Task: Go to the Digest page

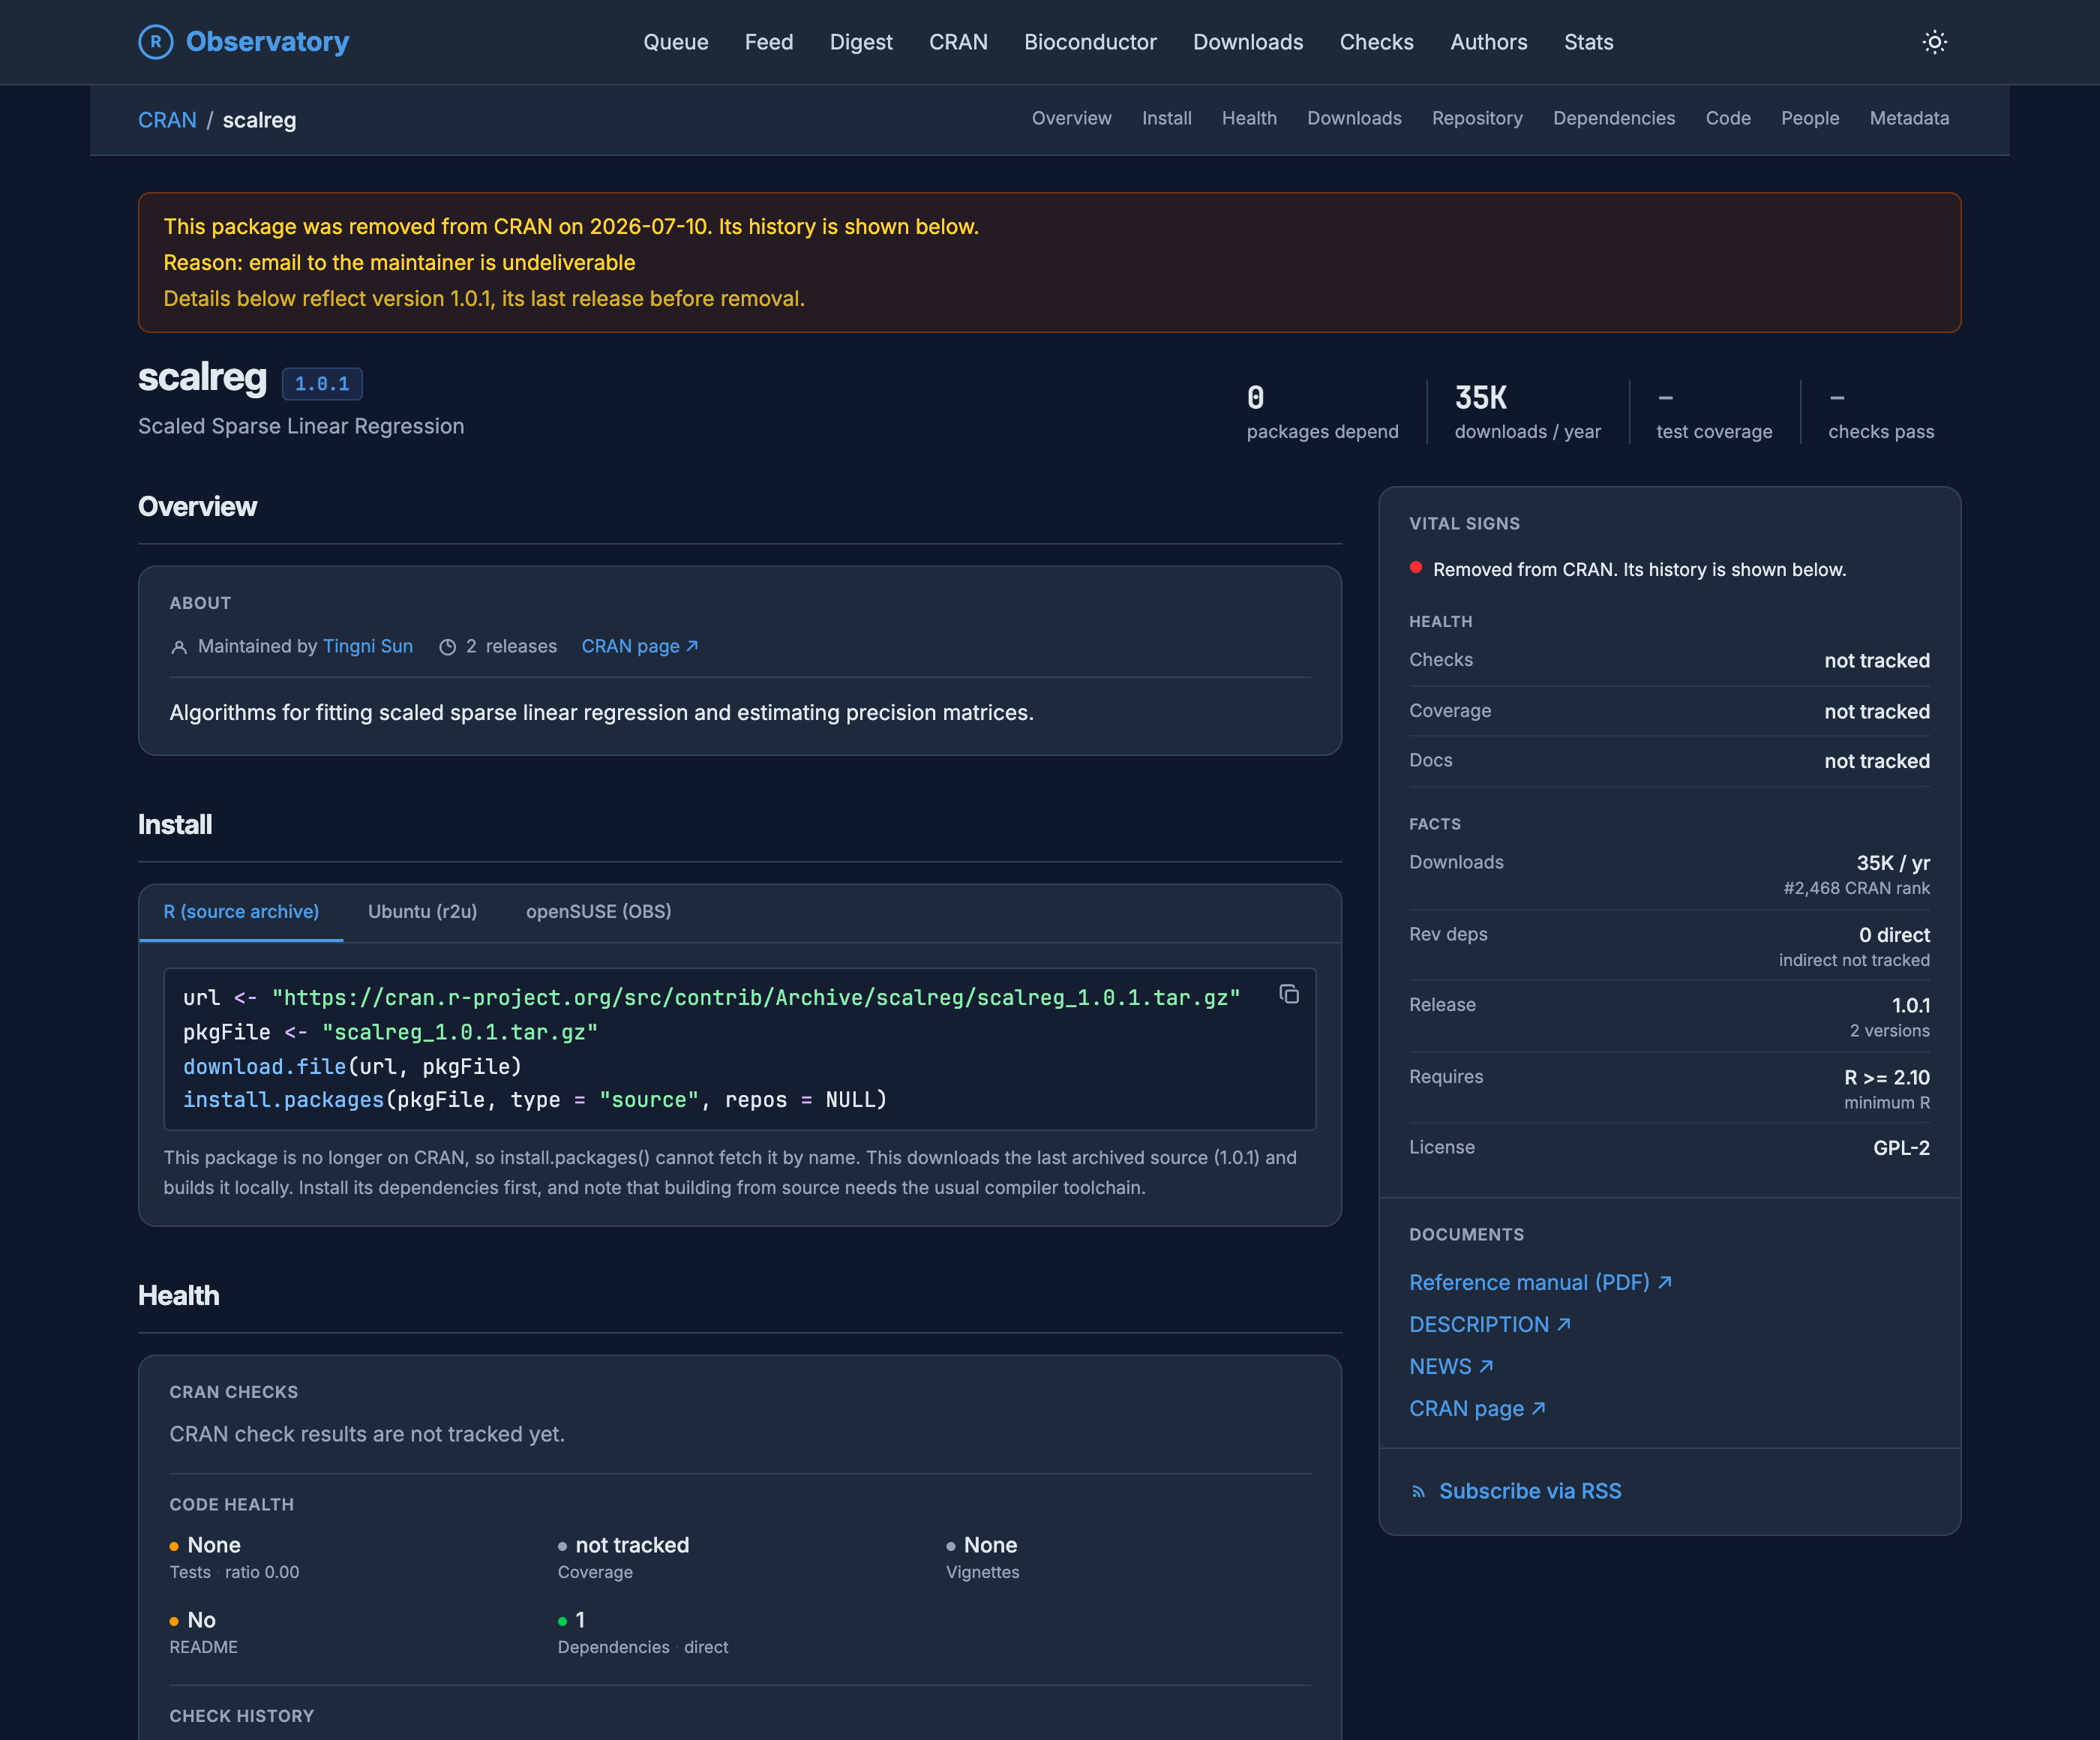Action: pos(861,42)
